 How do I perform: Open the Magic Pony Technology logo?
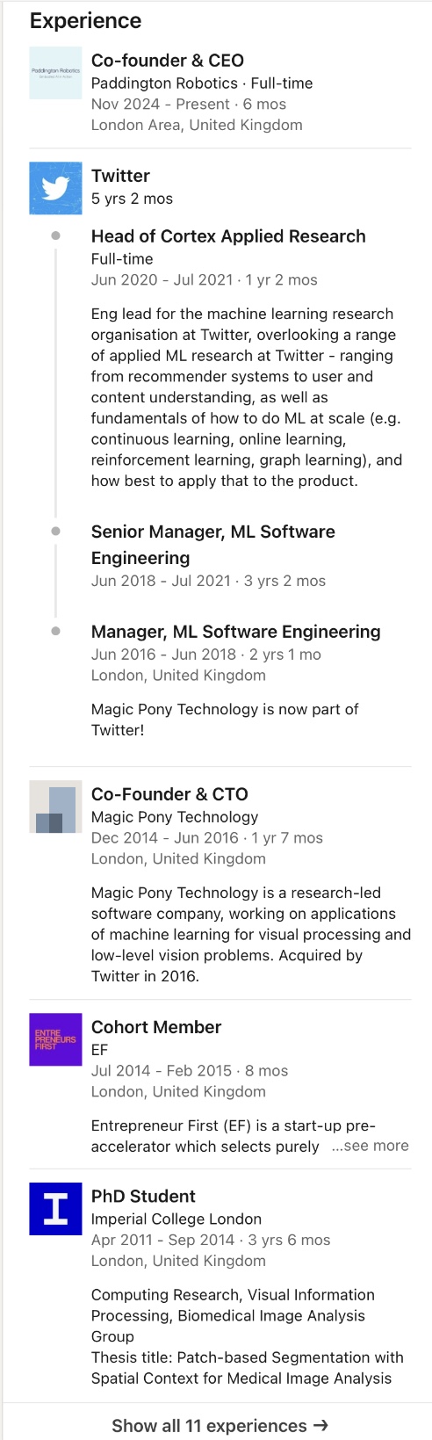coord(55,807)
